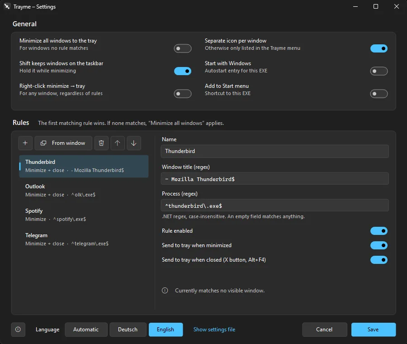Cancel the settings changes
This screenshot has width=407, height=344.
point(324,330)
